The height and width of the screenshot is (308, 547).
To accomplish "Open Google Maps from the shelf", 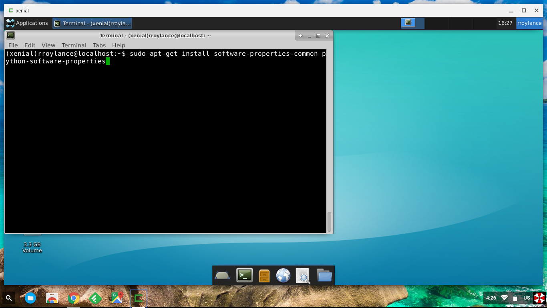I will 117,298.
